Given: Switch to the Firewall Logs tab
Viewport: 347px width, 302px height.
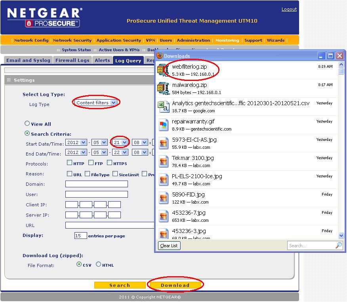Looking at the screenshot, I should (x=72, y=60).
